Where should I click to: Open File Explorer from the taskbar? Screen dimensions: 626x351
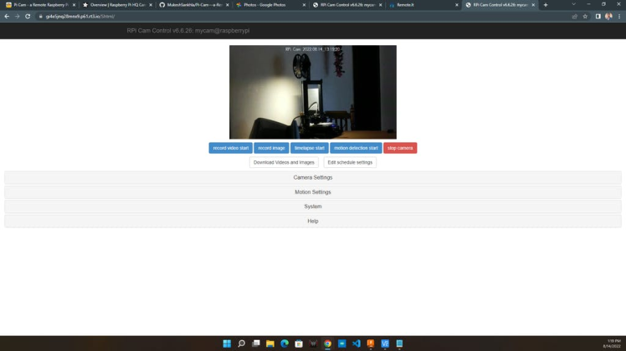(x=270, y=343)
